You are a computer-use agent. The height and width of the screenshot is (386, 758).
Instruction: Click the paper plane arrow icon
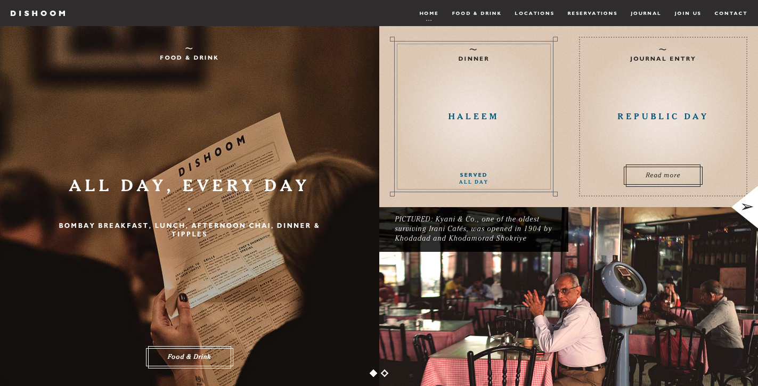click(747, 207)
